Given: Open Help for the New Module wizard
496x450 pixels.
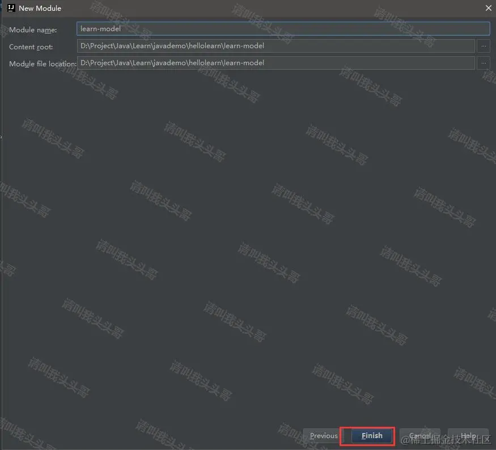Looking at the screenshot, I should [468, 435].
